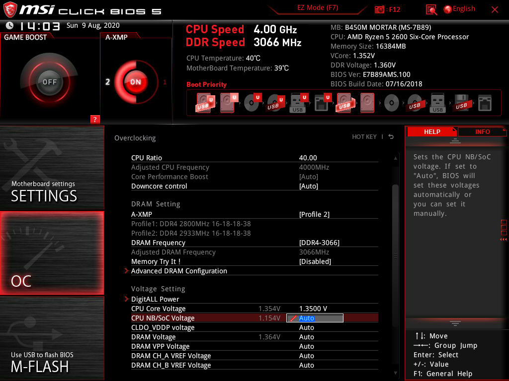Select first boot device, USB hard disk with U badge
This screenshot has height=381, width=509.
click(x=205, y=103)
